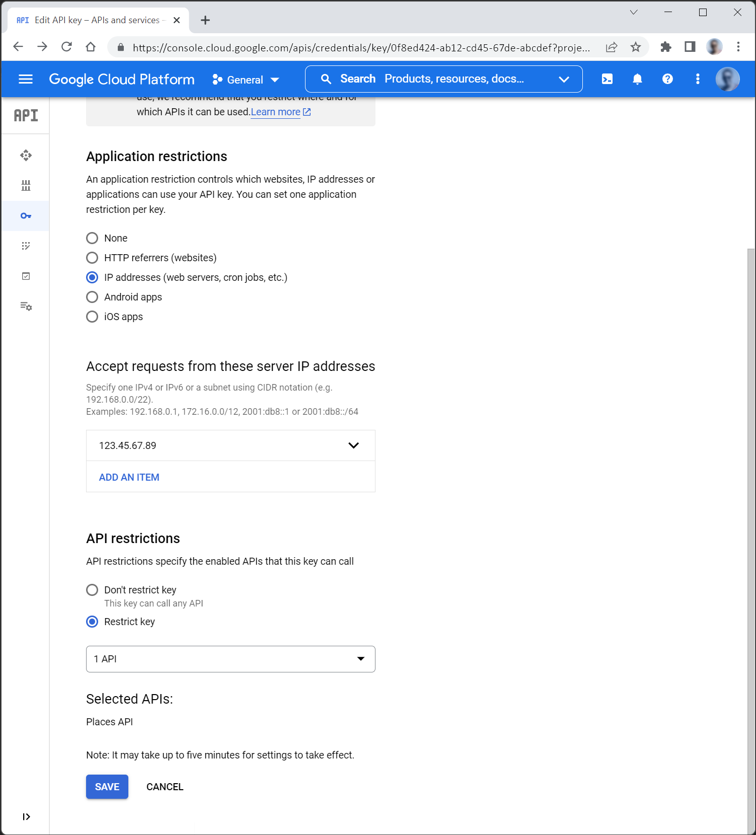Open the main navigation hamburger menu
Image resolution: width=756 pixels, height=835 pixels.
25,79
